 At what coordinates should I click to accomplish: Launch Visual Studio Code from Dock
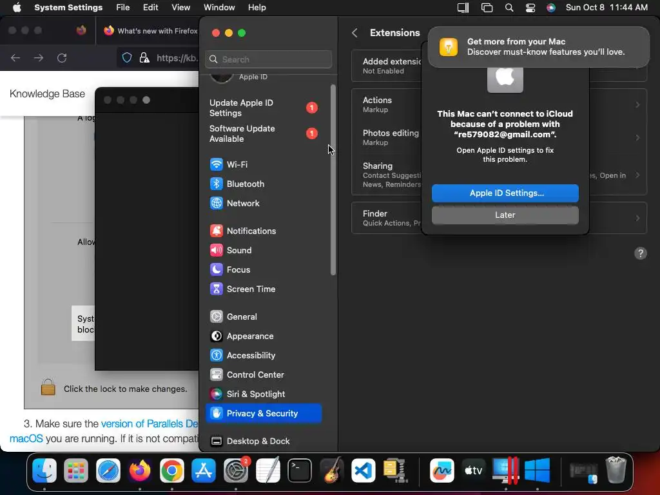point(364,470)
